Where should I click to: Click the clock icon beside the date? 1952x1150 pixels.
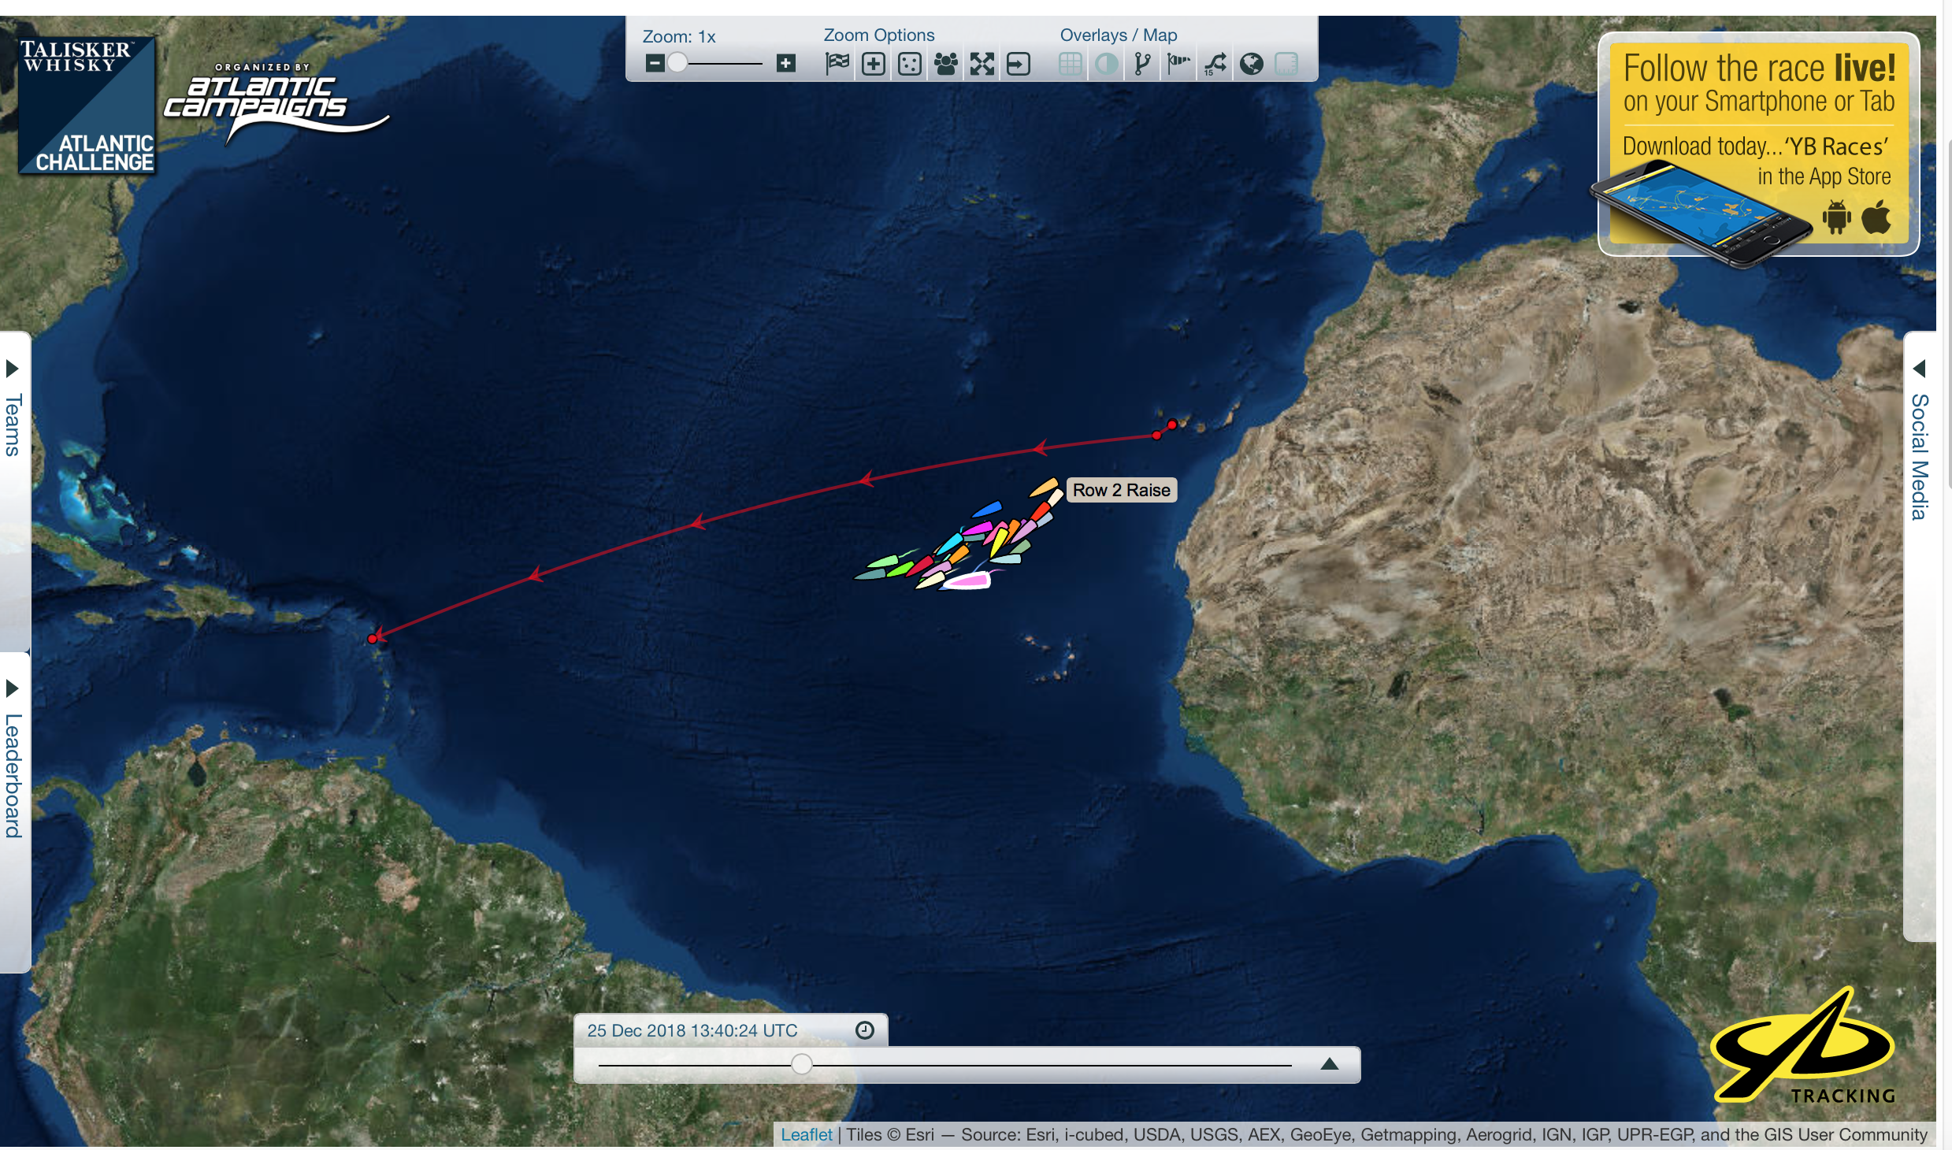(864, 1030)
